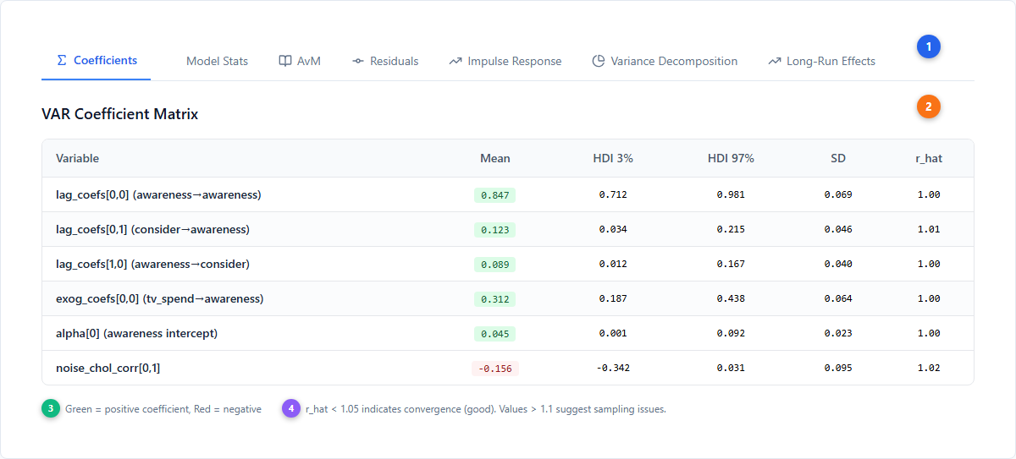
Task: Click the green/red coefficient color legend text
Action: coord(163,409)
